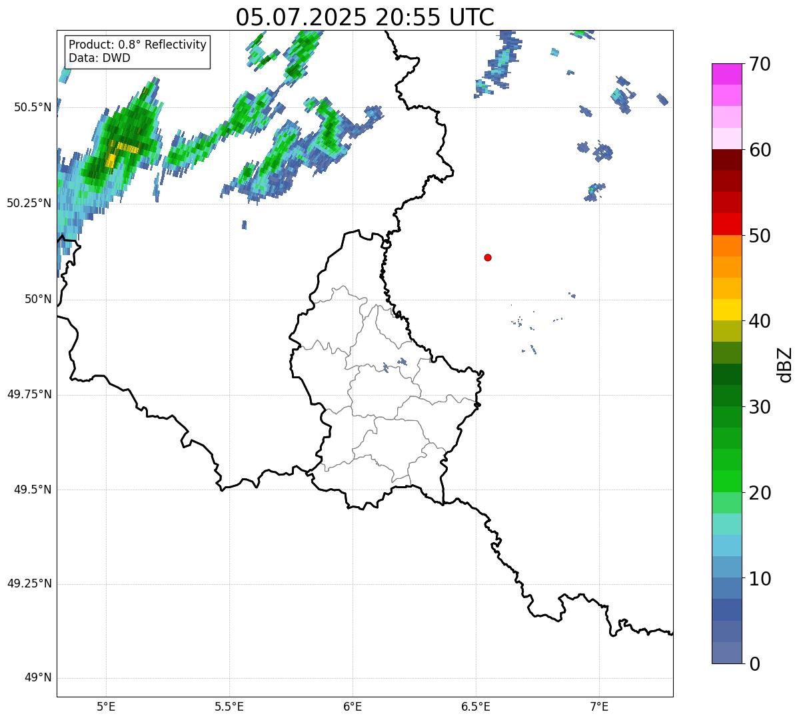Click the 49.75°N latitude label
801x720 pixels.
(x=29, y=394)
